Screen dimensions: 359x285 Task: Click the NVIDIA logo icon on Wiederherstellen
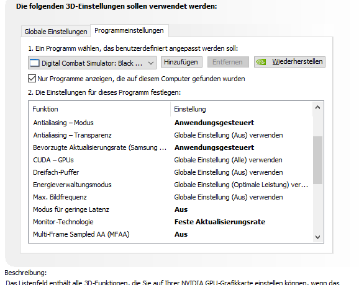(261, 62)
